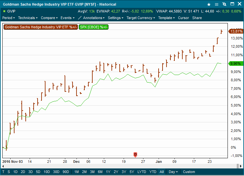The width and height of the screenshot is (244, 176).
Task: Select the 5Y time range
Action: pyautogui.click(x=132, y=172)
